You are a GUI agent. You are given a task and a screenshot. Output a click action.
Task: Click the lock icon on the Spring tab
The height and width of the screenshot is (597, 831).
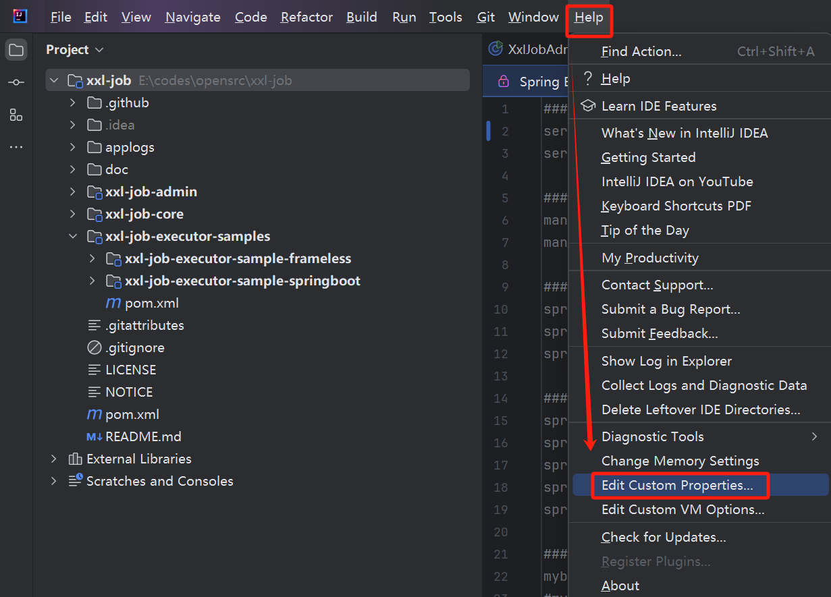coord(503,82)
